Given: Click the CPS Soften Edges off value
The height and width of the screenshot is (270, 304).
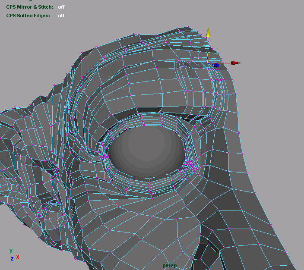Looking at the screenshot, I should pos(61,16).
